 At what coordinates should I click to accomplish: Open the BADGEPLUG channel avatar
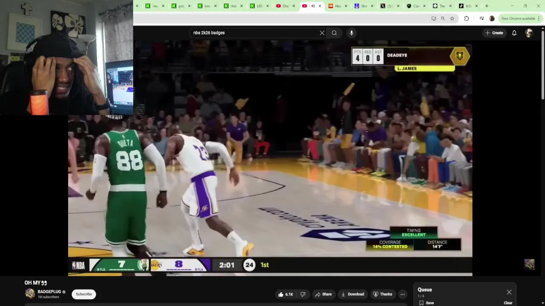pyautogui.click(x=30, y=294)
